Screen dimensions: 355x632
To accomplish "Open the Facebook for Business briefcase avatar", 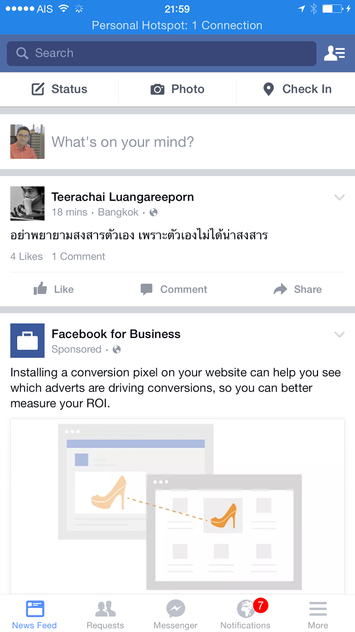I will coord(27,341).
